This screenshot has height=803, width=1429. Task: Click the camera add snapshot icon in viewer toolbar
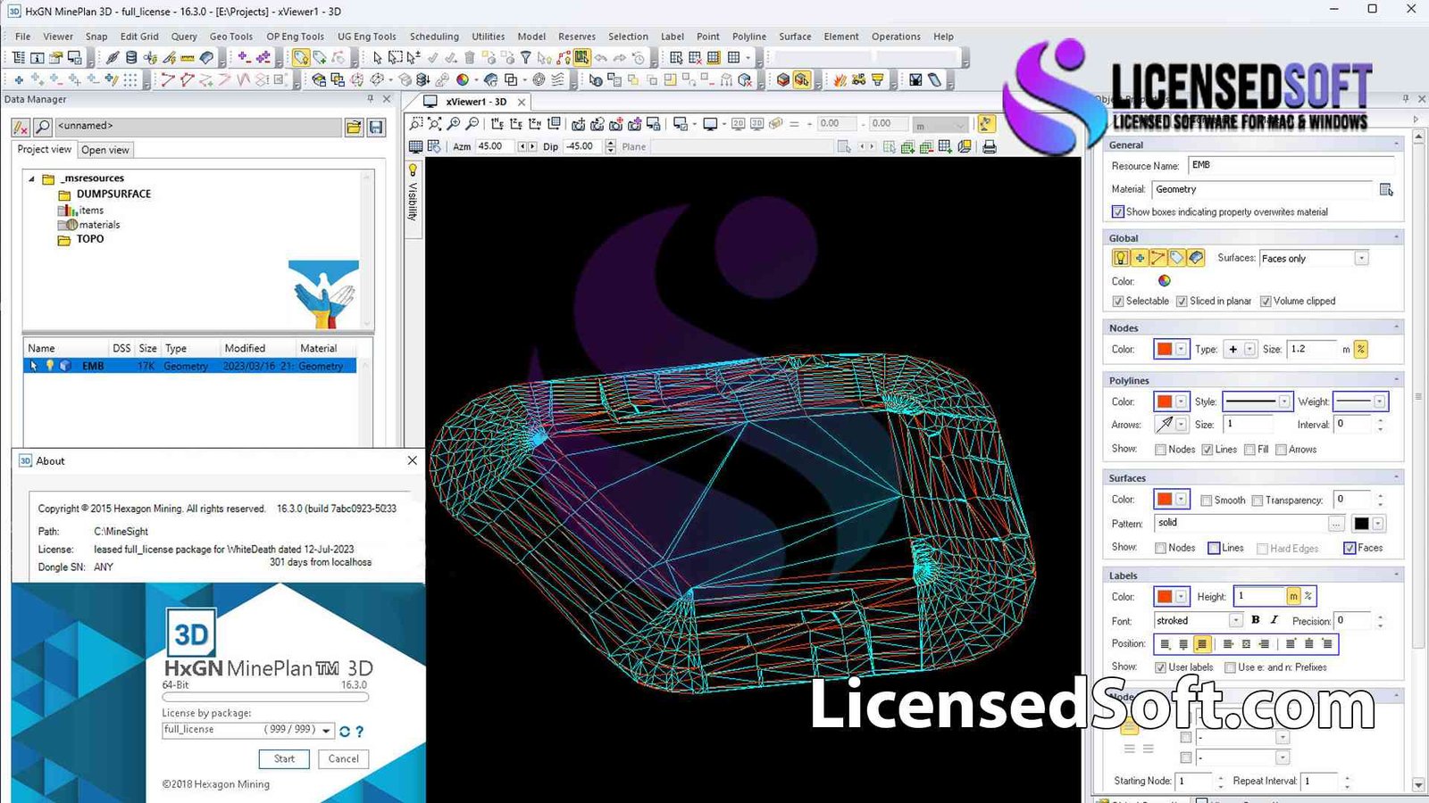579,124
